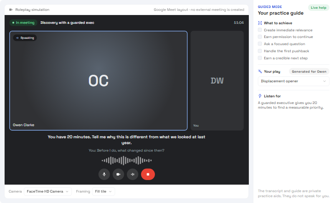Click the Speaking indicator badge
The width and height of the screenshot is (334, 203).
coord(25,38)
